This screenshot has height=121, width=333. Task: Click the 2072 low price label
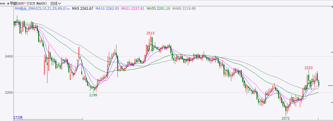286,118
